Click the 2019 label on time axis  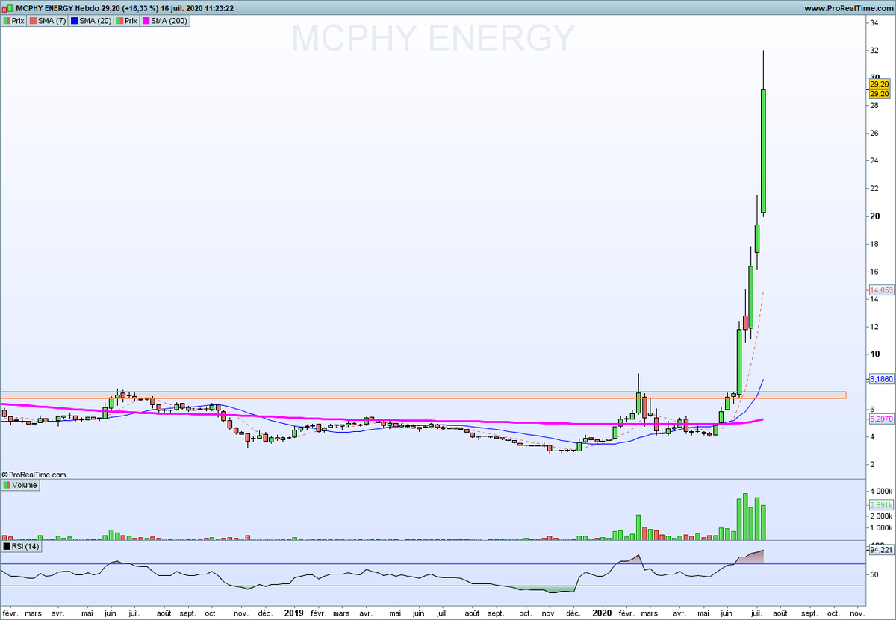[294, 613]
